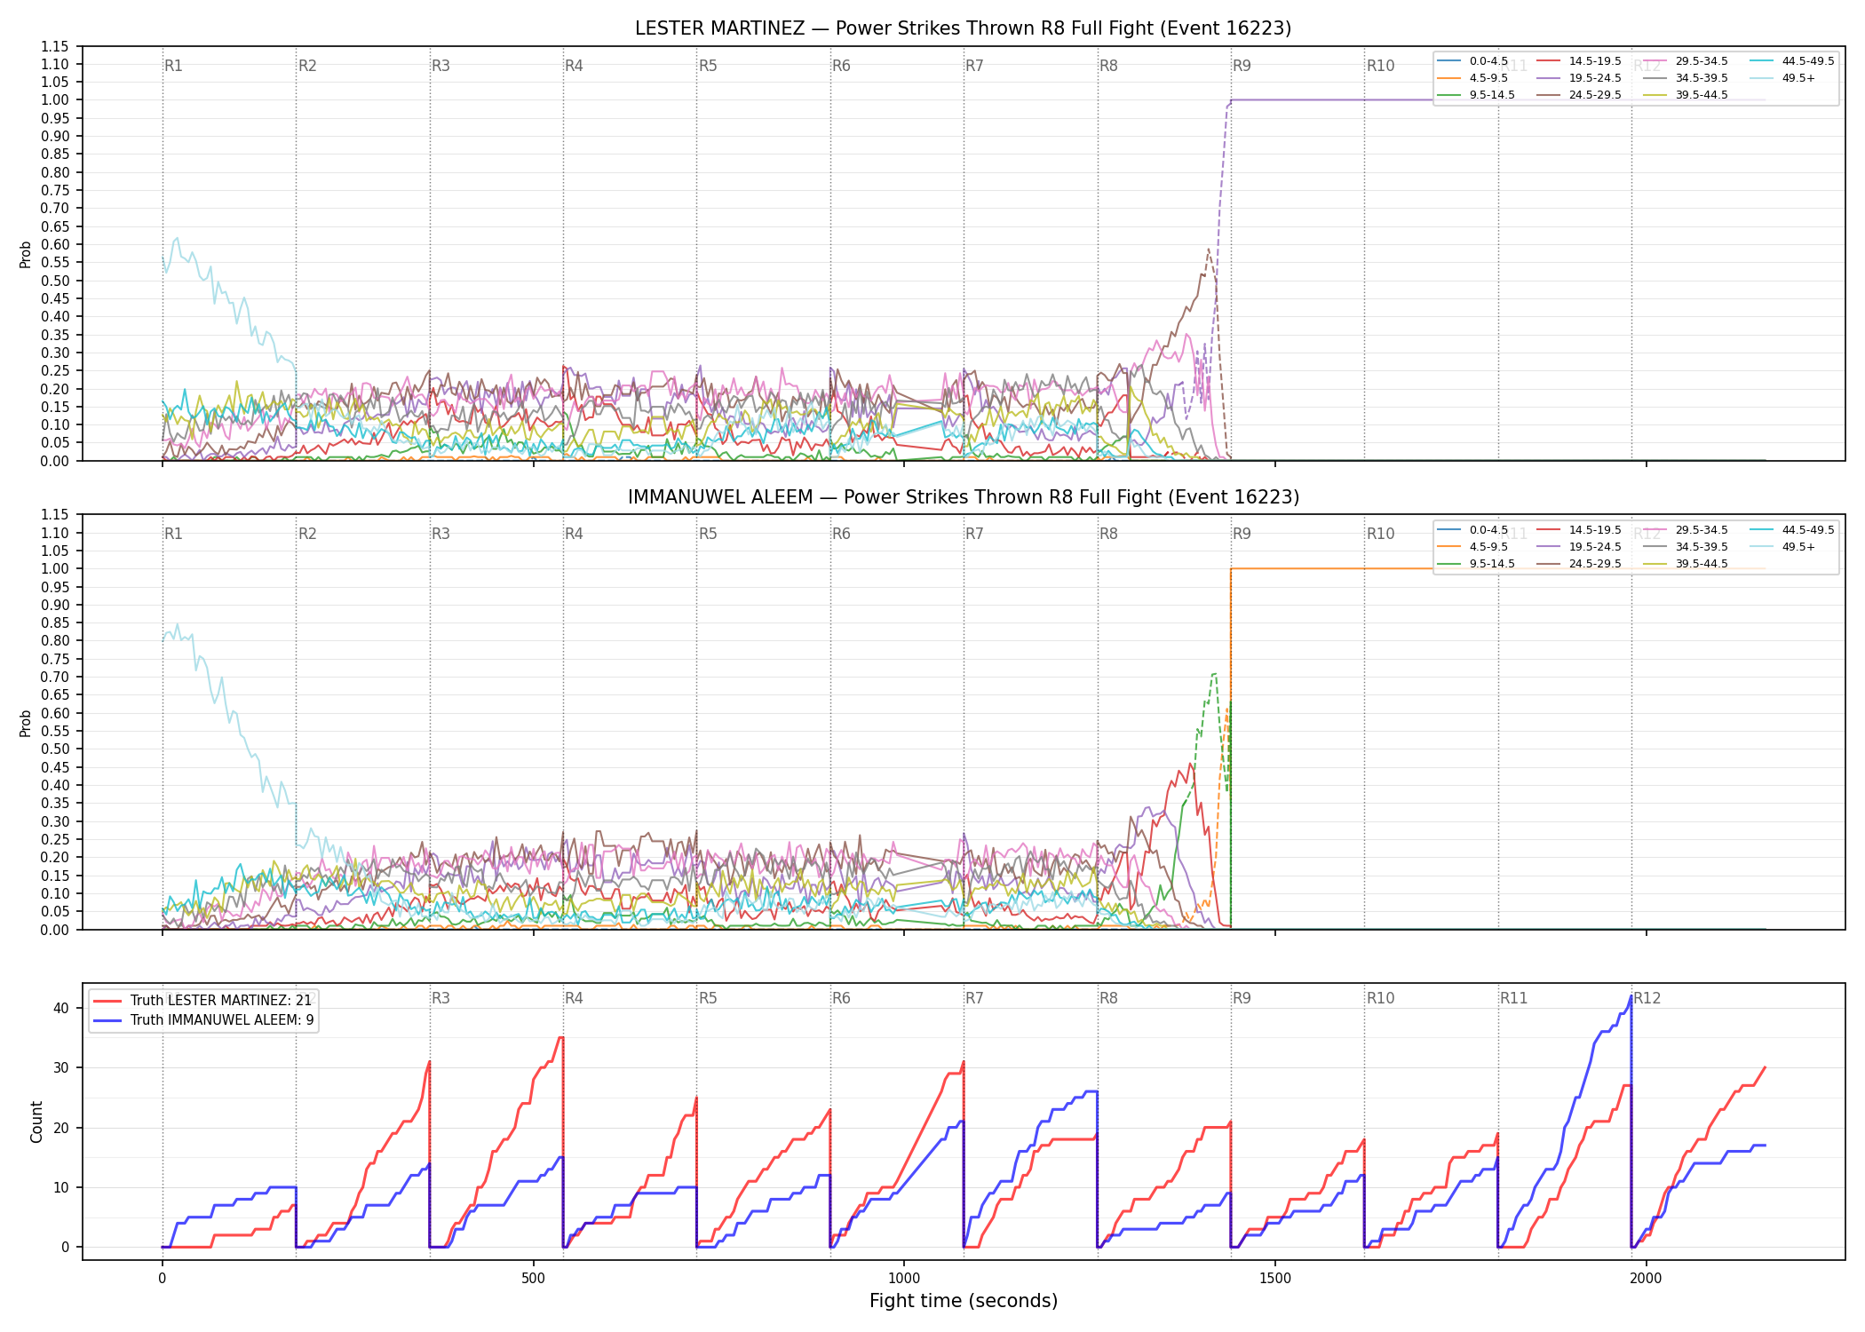This screenshot has height=1332, width=1865.
Task: Click x-axis tick label '500'
Action: click(533, 1279)
